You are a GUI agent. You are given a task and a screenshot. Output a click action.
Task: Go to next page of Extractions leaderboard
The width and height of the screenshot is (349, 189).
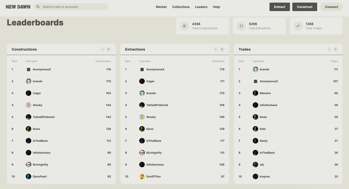tap(222, 49)
